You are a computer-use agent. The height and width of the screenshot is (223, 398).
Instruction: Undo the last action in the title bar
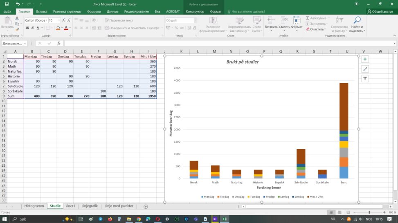18,4
